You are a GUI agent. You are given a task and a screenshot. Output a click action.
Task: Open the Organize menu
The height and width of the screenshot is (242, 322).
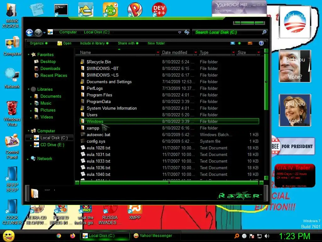[x=39, y=43]
